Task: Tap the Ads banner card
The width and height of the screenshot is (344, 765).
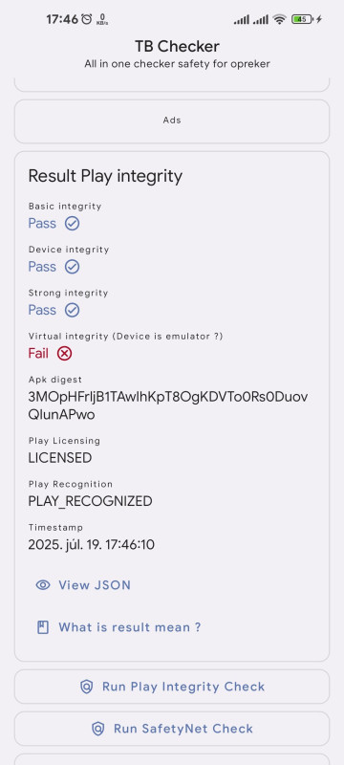Action: pos(172,121)
